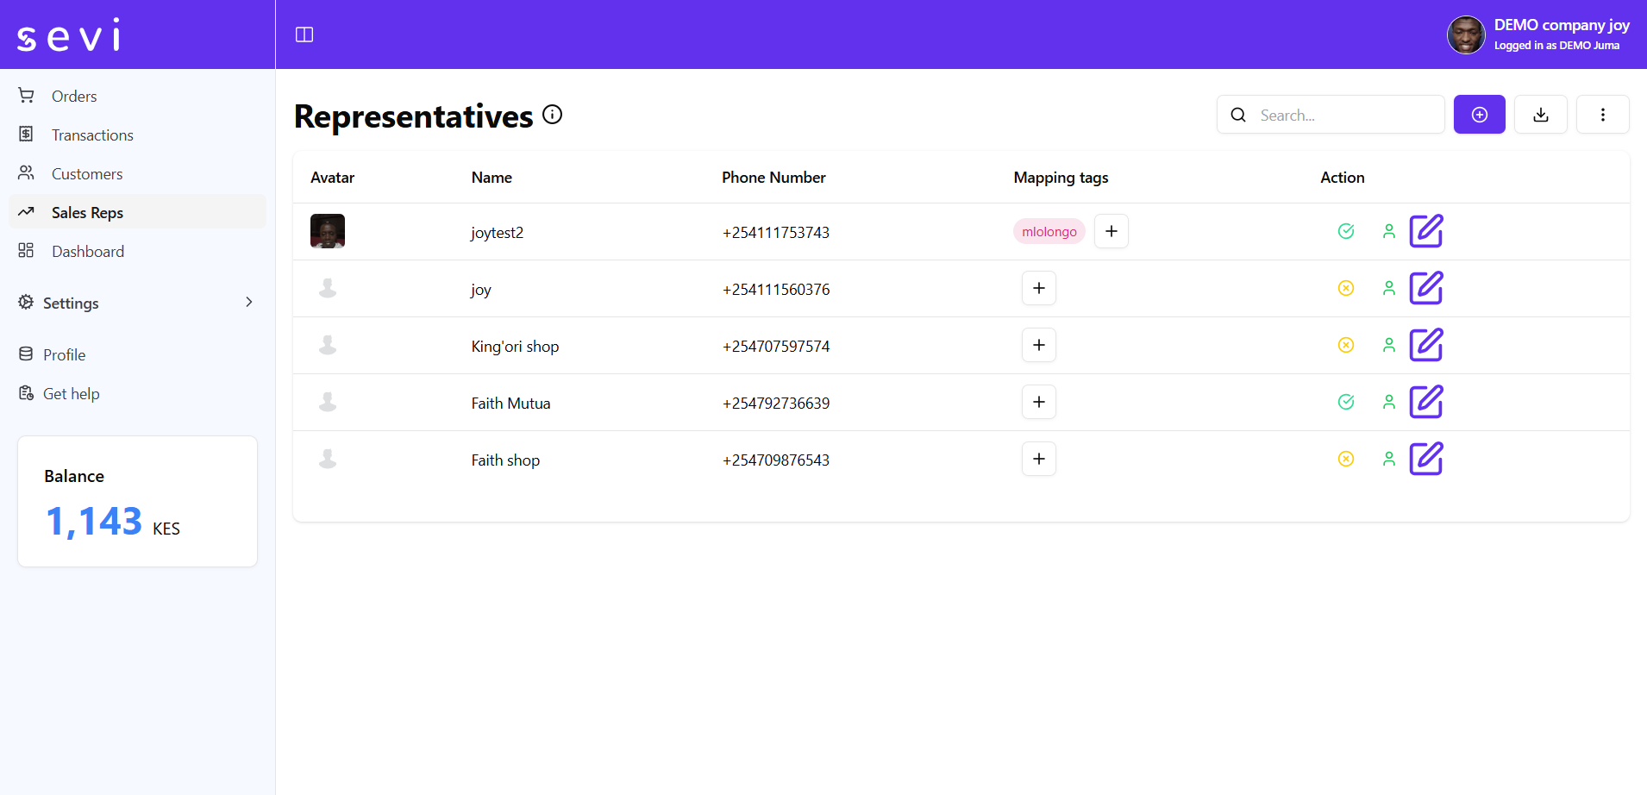The height and width of the screenshot is (795, 1647).
Task: Download the representatives list
Action: pyautogui.click(x=1540, y=114)
